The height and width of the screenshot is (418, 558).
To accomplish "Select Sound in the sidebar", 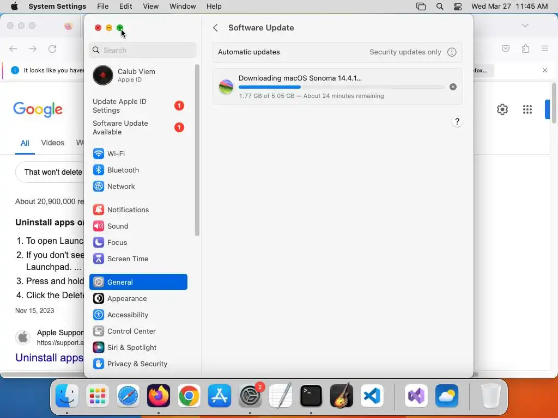I will coord(138,226).
